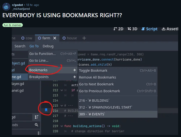The width and height of the screenshot is (181, 137).
Task: Expand the Breakpoints submenu
Action: tap(53, 77)
